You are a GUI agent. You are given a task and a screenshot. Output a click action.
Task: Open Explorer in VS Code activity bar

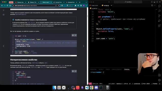click(x=159, y=6)
